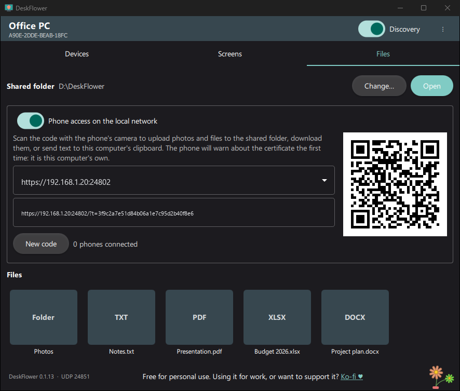Switch to the Screens tab

point(229,54)
